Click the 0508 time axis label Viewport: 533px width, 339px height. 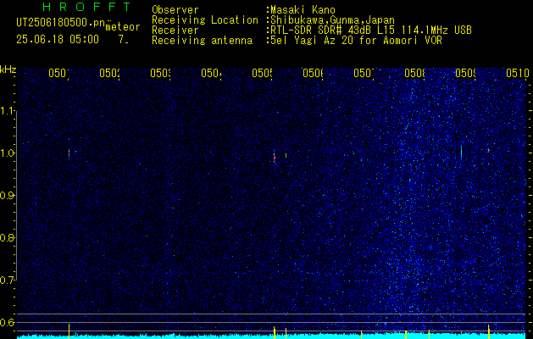click(x=414, y=73)
